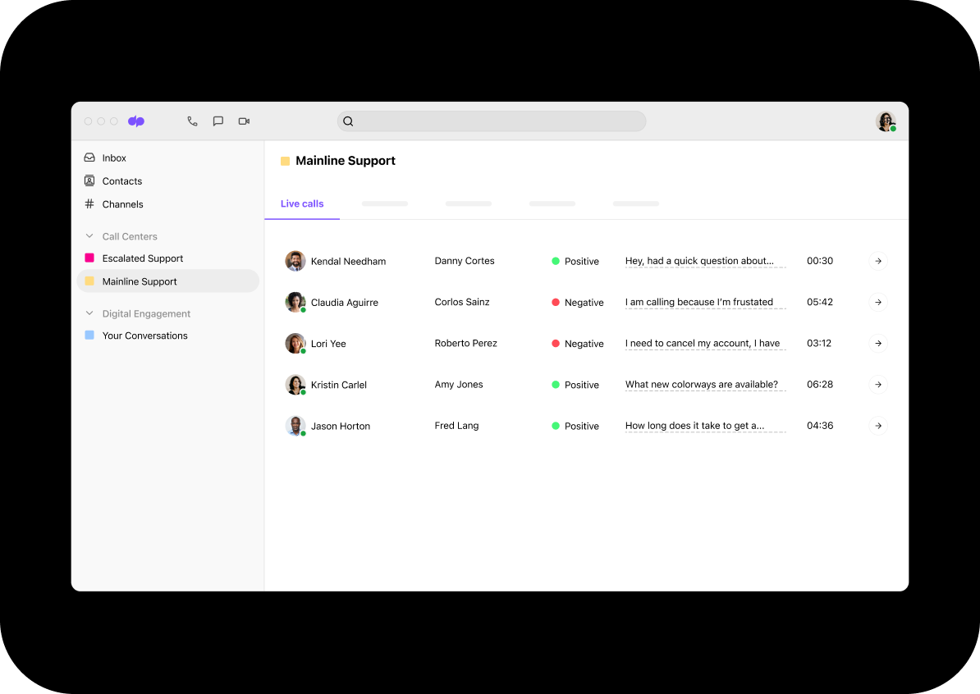This screenshot has width=980, height=694.
Task: Select Mainline Support call center
Action: point(167,281)
